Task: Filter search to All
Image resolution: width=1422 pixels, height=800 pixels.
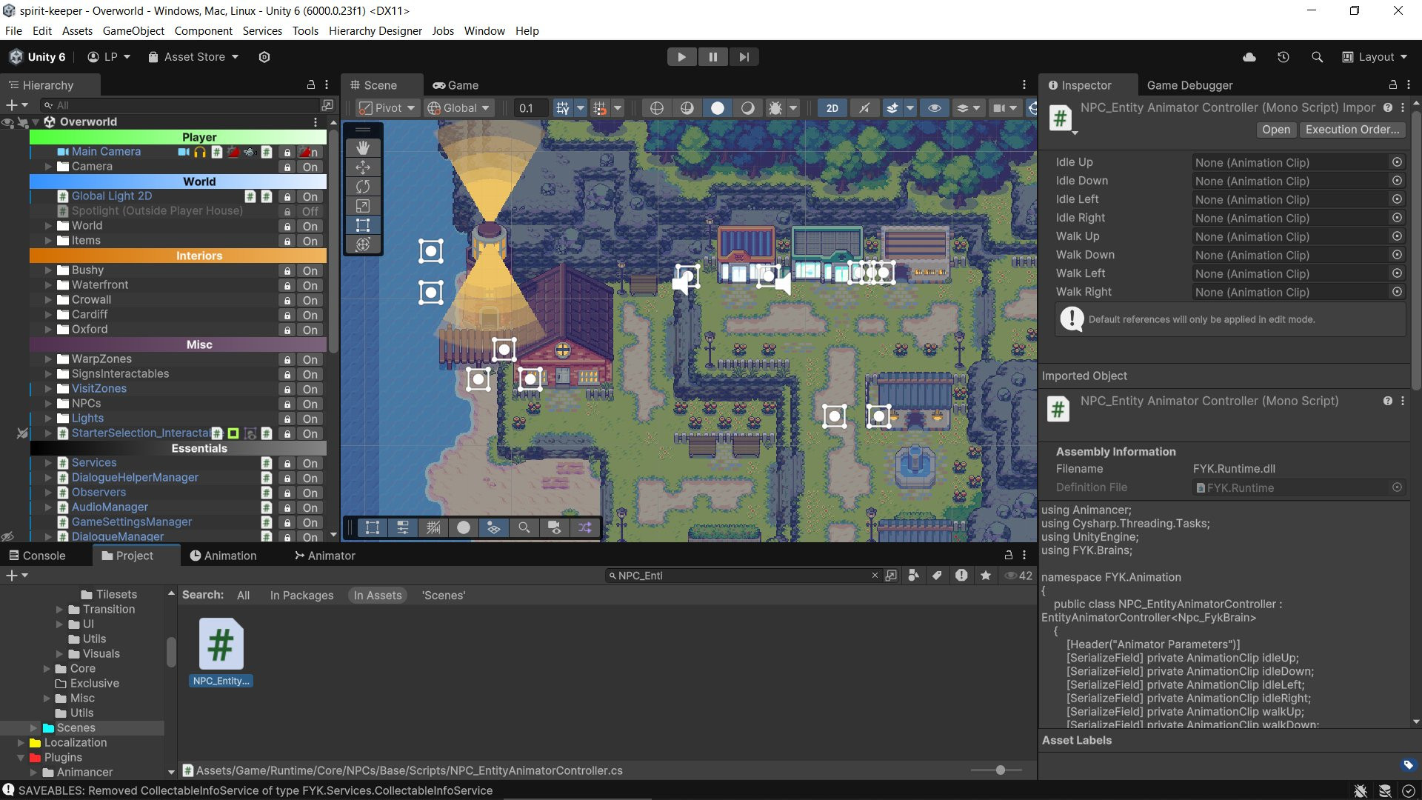Action: 243,596
